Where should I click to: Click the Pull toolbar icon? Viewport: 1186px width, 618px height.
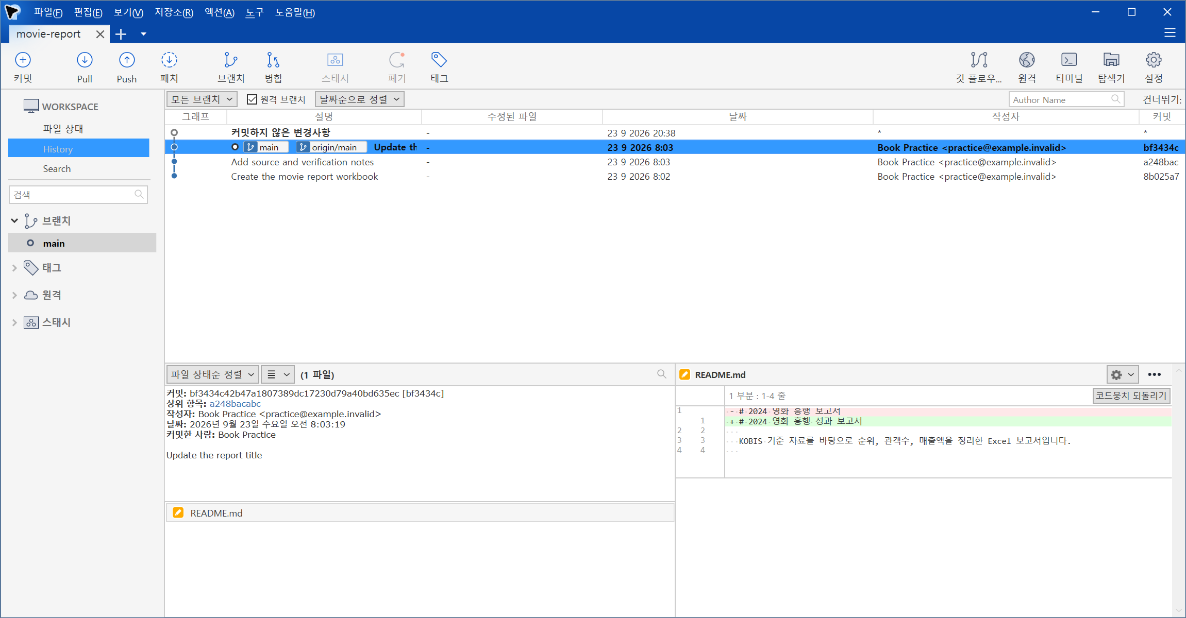coord(85,60)
